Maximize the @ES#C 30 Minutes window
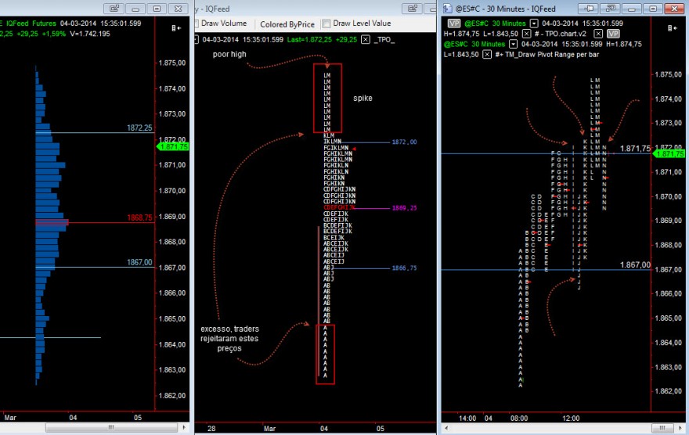 653,9
